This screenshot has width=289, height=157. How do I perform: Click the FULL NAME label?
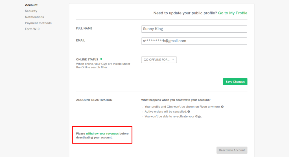click(84, 28)
